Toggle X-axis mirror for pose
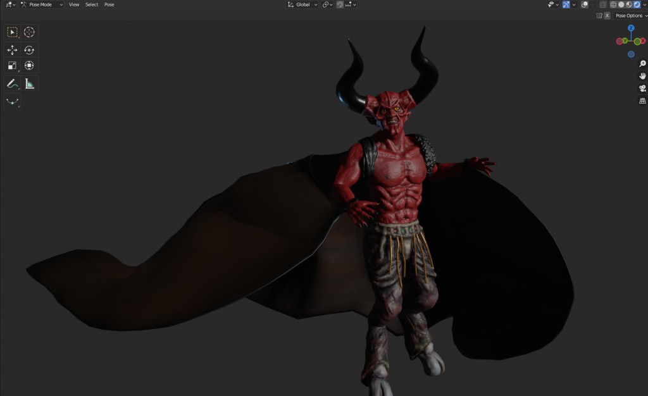The image size is (648, 396). (x=607, y=16)
